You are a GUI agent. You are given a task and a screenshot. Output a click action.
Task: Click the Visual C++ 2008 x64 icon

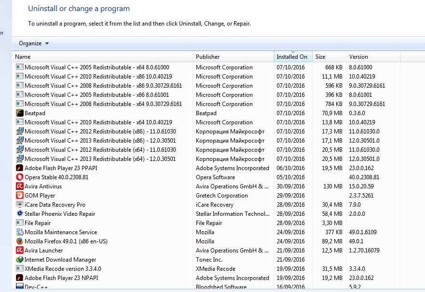(19, 104)
